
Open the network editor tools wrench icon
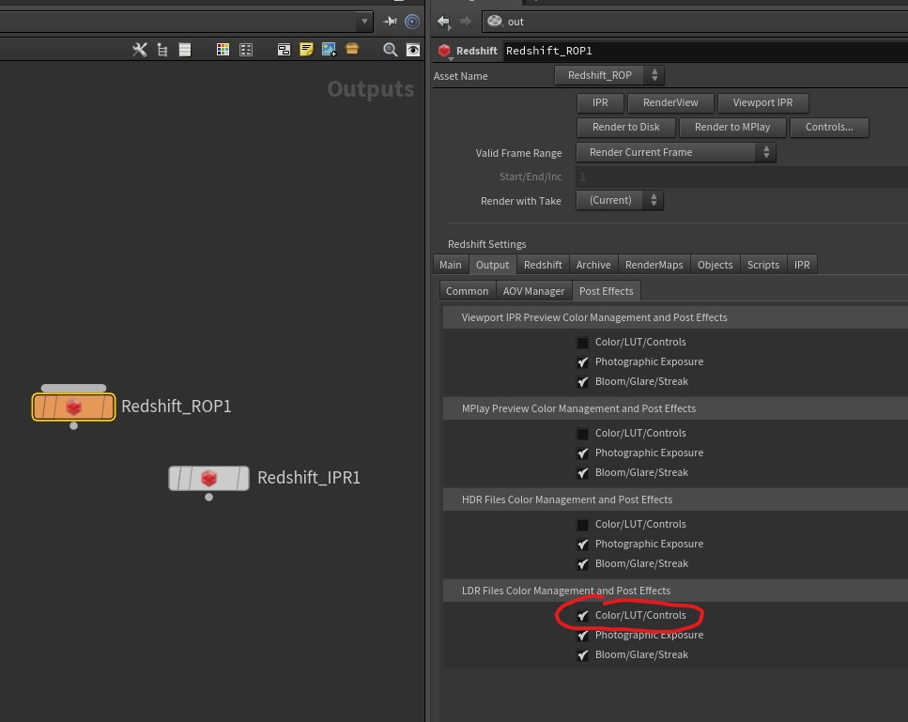pos(140,50)
